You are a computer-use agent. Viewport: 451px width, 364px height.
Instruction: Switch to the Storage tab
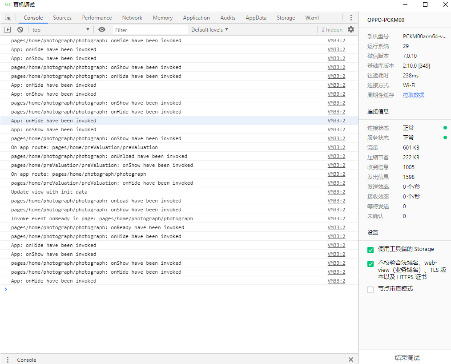(x=286, y=18)
